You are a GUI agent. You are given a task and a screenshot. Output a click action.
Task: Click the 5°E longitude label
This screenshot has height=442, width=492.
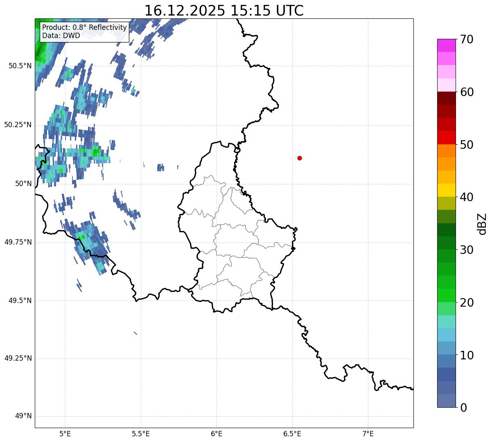[x=65, y=434]
